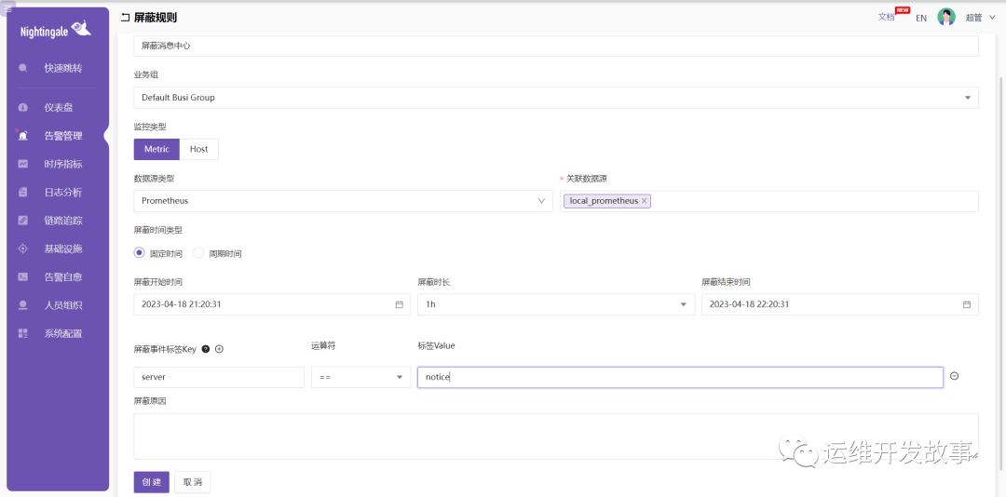1006x497 pixels.
Task: Click the user avatar icon
Action: [946, 17]
